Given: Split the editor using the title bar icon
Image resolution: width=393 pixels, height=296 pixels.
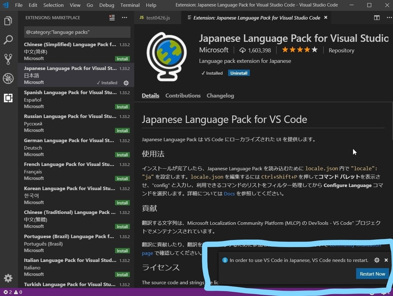Looking at the screenshot, I should click(x=377, y=18).
